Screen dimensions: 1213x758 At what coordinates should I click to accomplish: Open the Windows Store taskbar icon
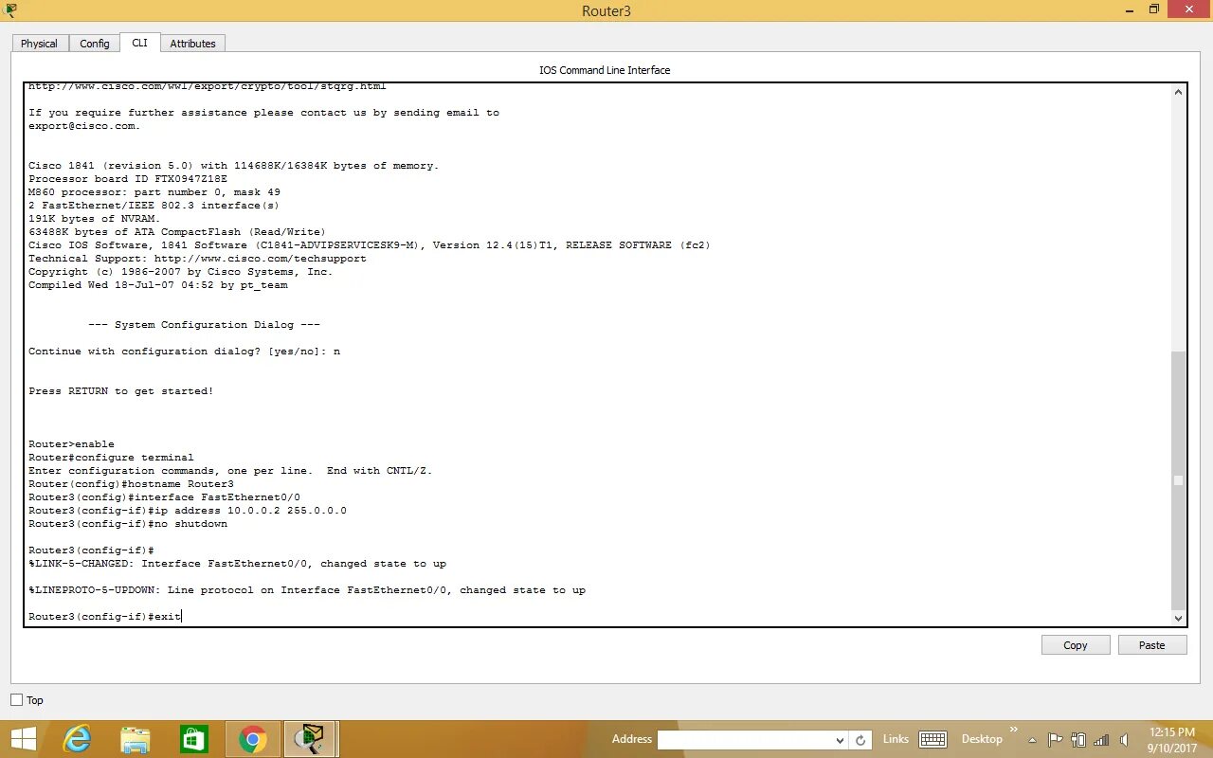click(194, 739)
